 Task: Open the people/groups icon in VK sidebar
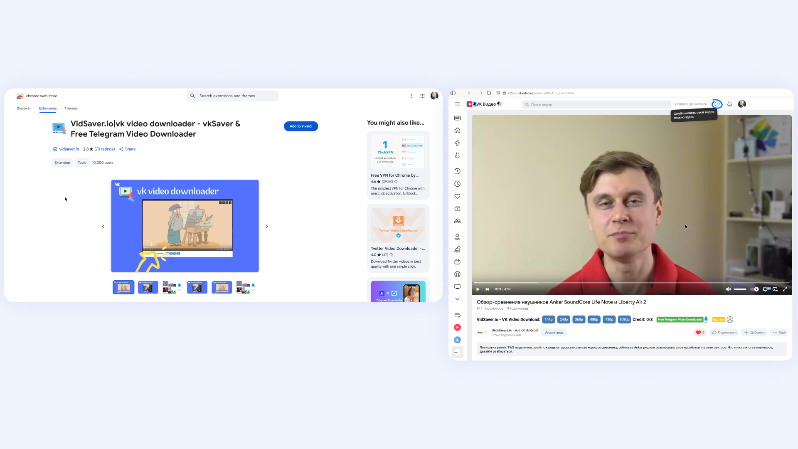pos(457,221)
